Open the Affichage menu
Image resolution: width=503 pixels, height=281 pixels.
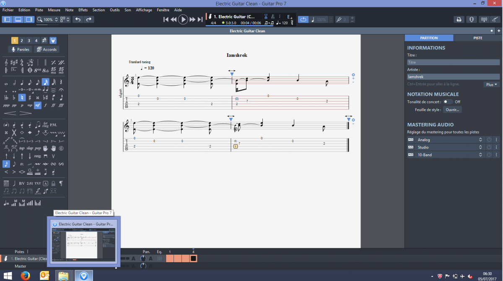pyautogui.click(x=144, y=10)
